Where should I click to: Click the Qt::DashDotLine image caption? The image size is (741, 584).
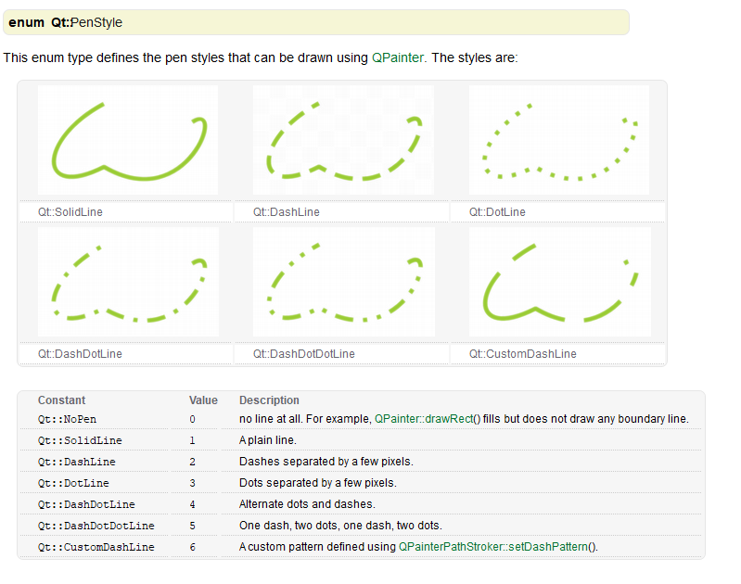click(x=80, y=354)
